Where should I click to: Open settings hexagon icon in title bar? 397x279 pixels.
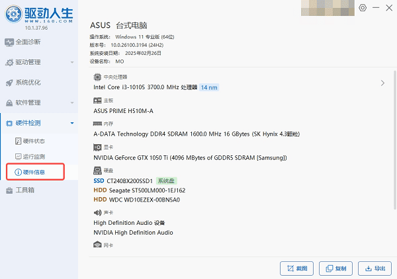click(x=363, y=8)
